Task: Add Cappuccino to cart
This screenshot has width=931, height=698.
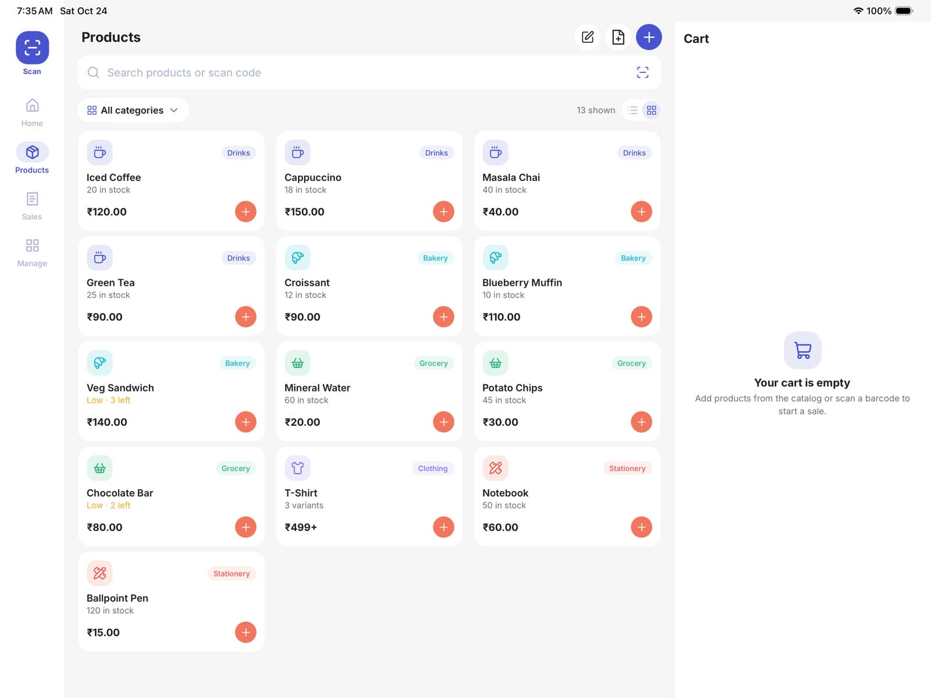Action: pos(443,212)
